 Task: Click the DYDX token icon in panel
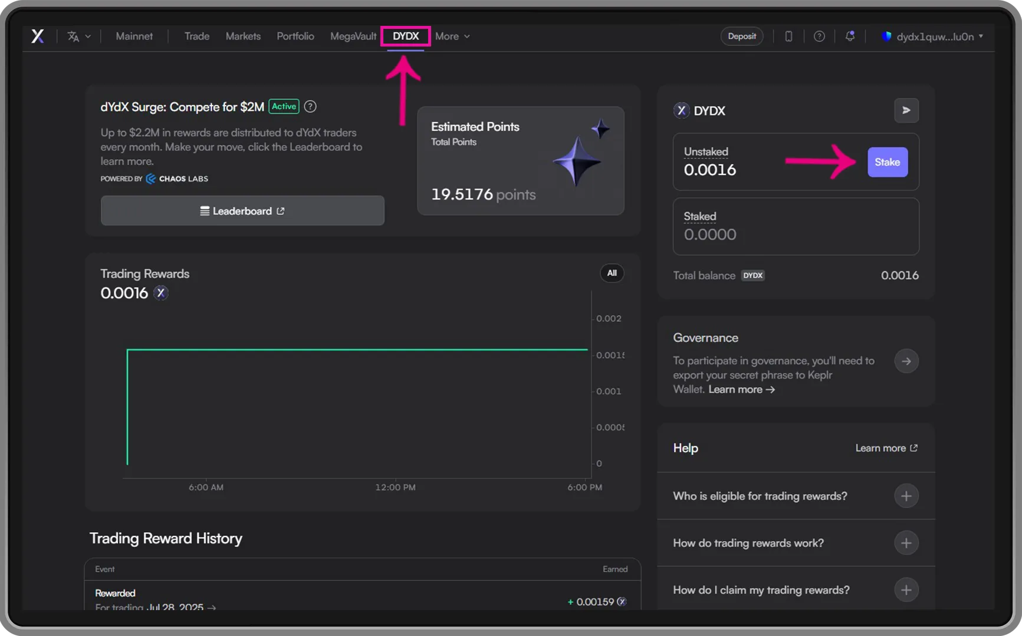point(681,110)
